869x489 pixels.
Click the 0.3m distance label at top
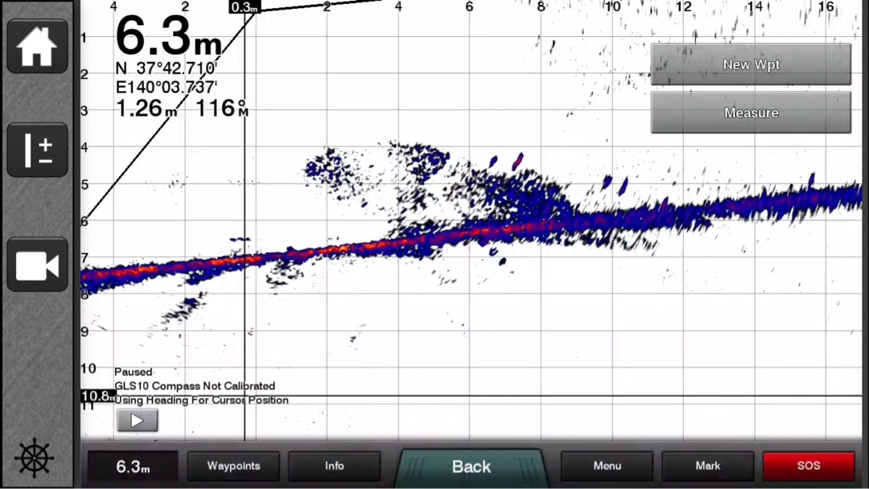tap(245, 7)
